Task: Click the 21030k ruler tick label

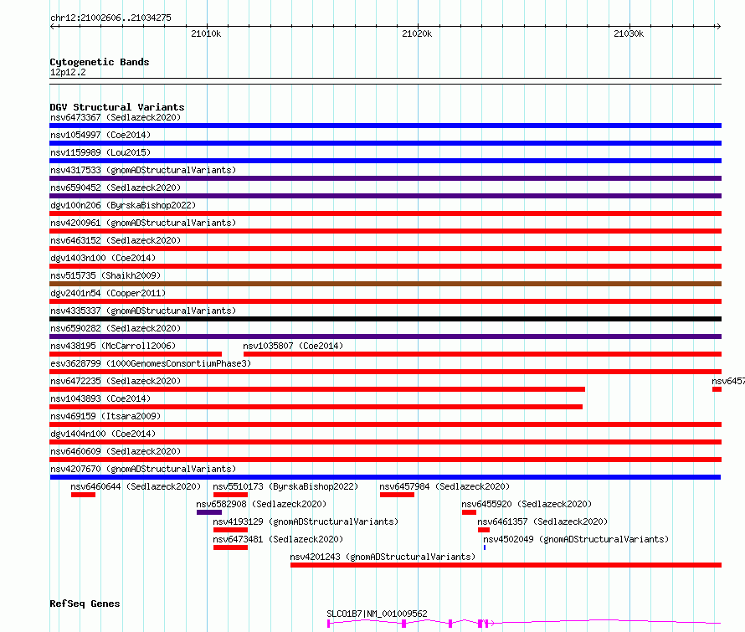Action: 629,33
